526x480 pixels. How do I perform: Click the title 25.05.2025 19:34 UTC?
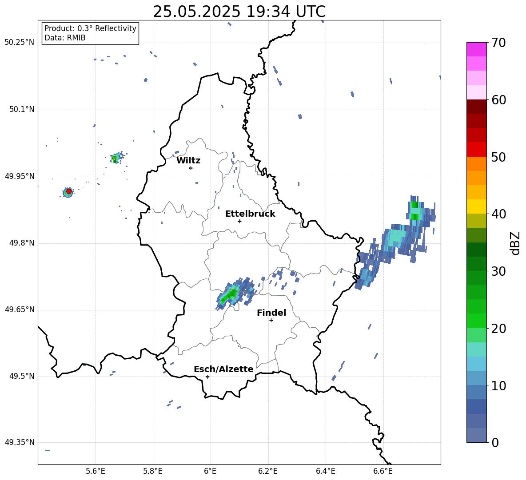click(x=239, y=12)
